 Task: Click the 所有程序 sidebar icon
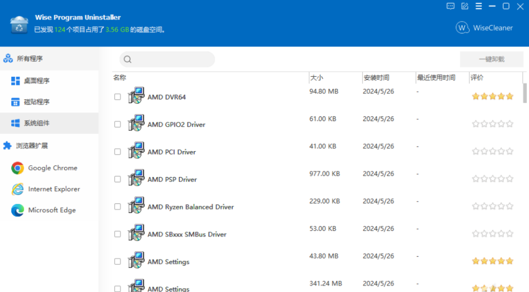pos(8,58)
